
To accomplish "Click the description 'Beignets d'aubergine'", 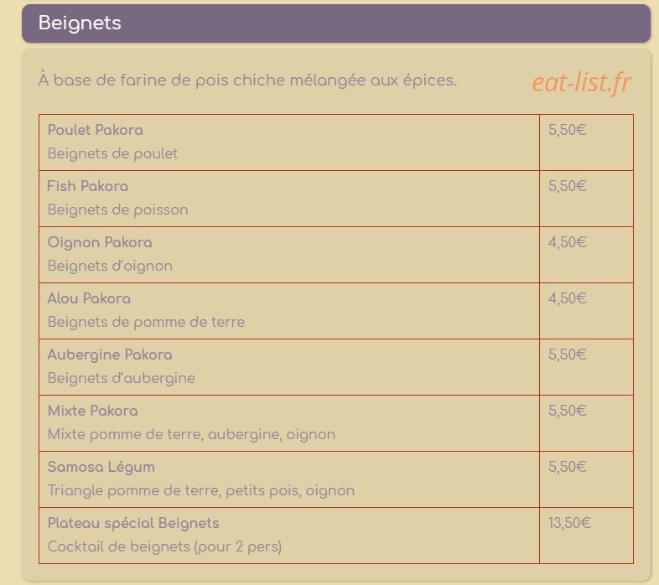I will pos(121,378).
